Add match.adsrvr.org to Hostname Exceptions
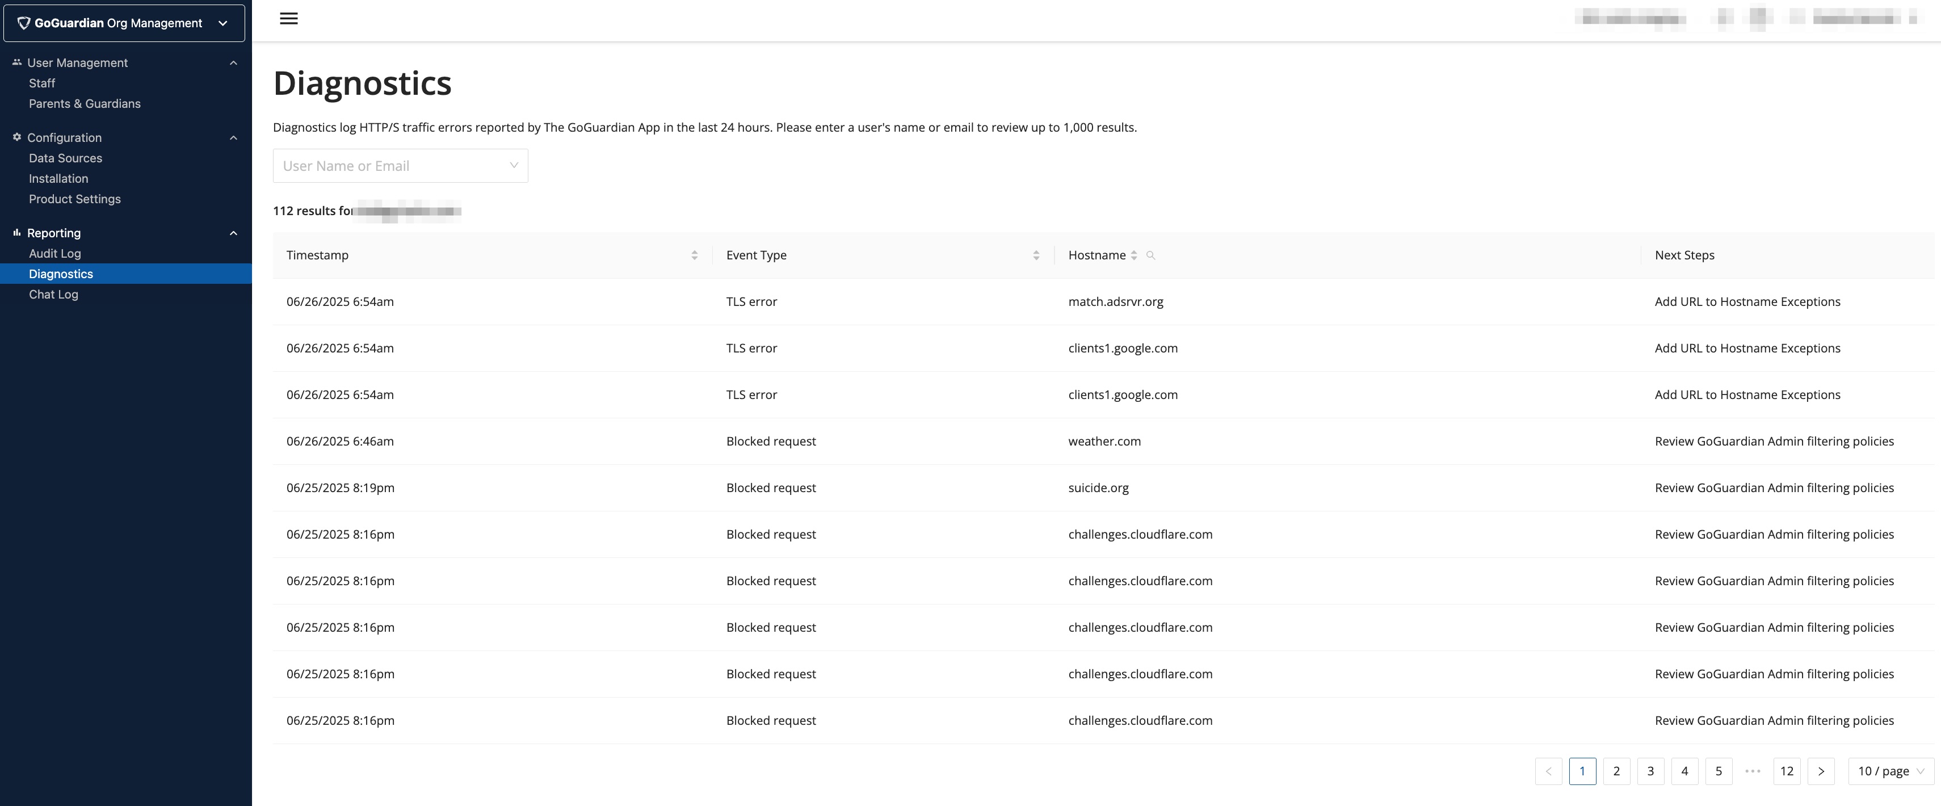The height and width of the screenshot is (806, 1941). click(x=1747, y=301)
